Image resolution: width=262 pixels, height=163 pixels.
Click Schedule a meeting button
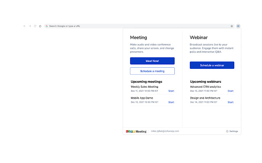click(152, 71)
